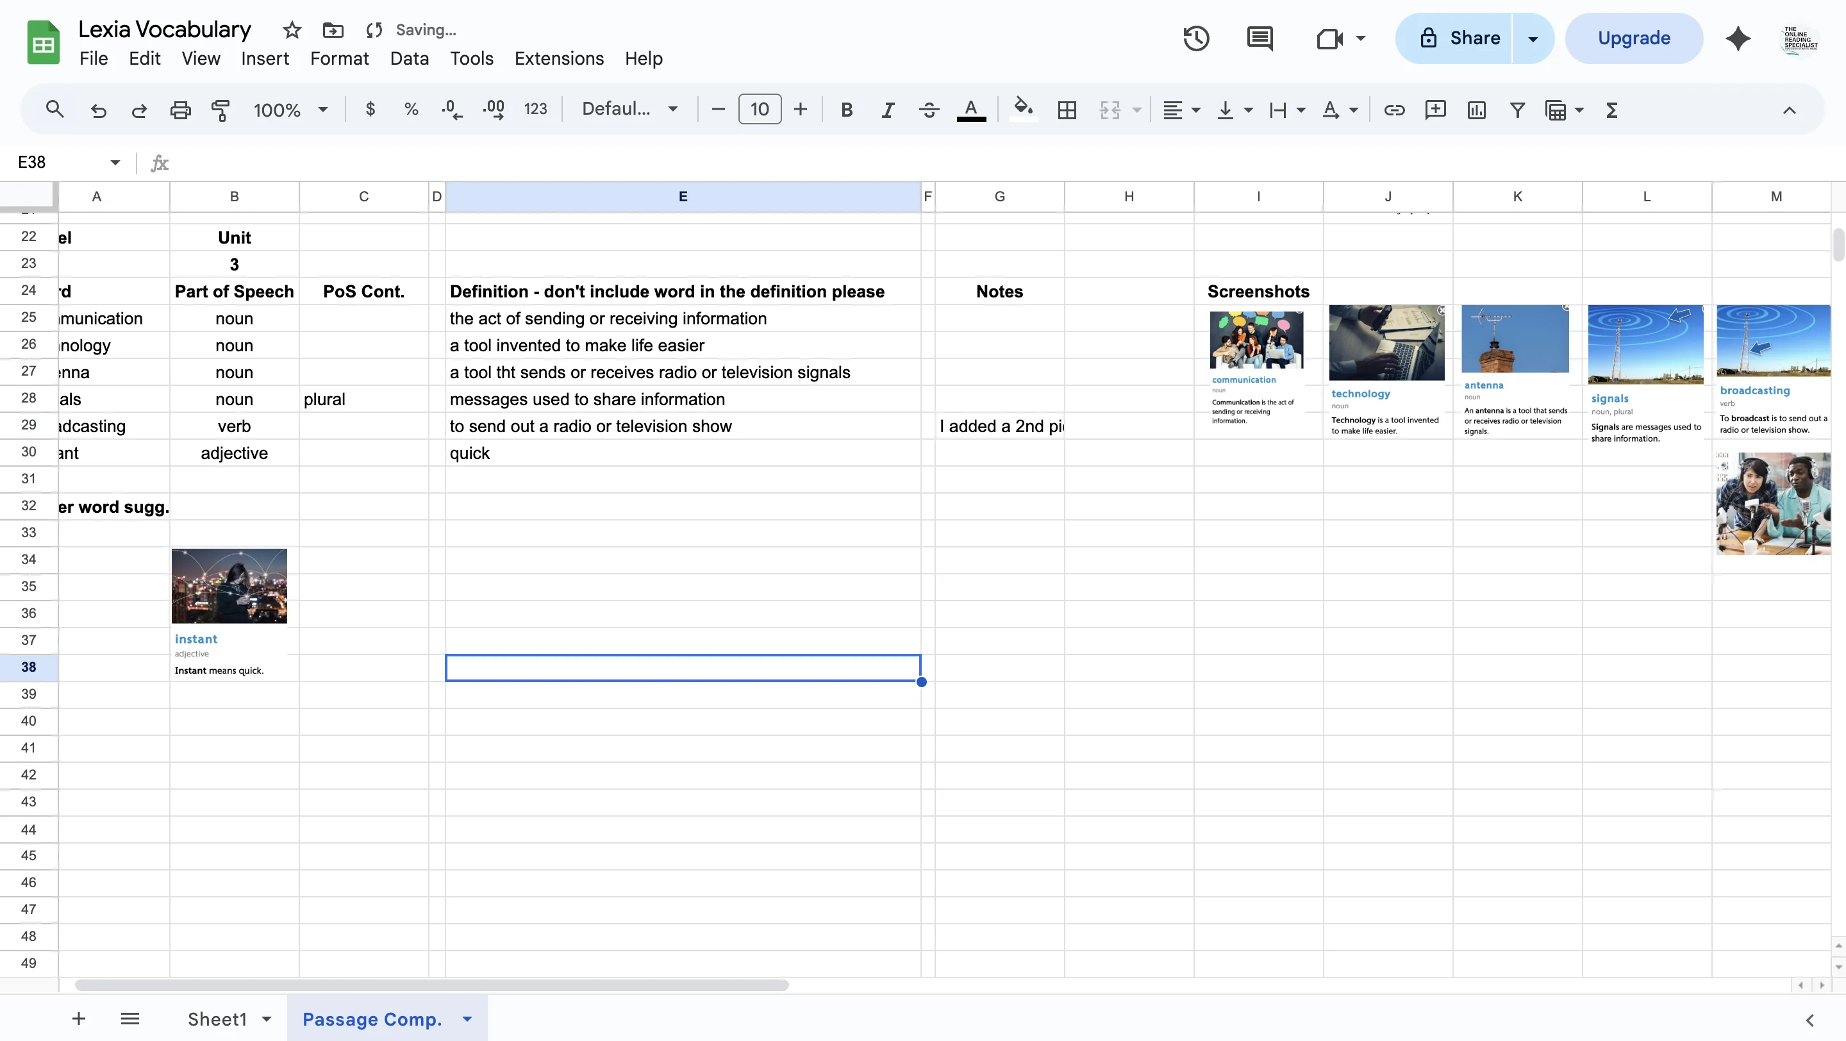The height and width of the screenshot is (1041, 1846).
Task: Open the fill color swatch
Action: [1022, 109]
